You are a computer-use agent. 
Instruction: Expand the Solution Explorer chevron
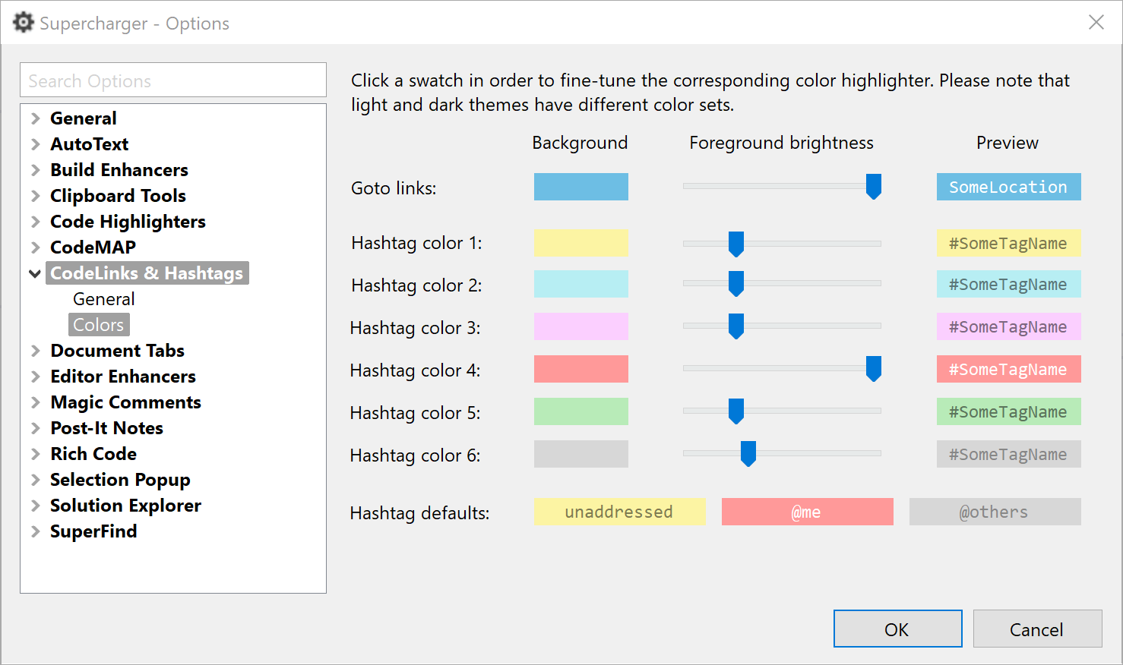(x=35, y=506)
